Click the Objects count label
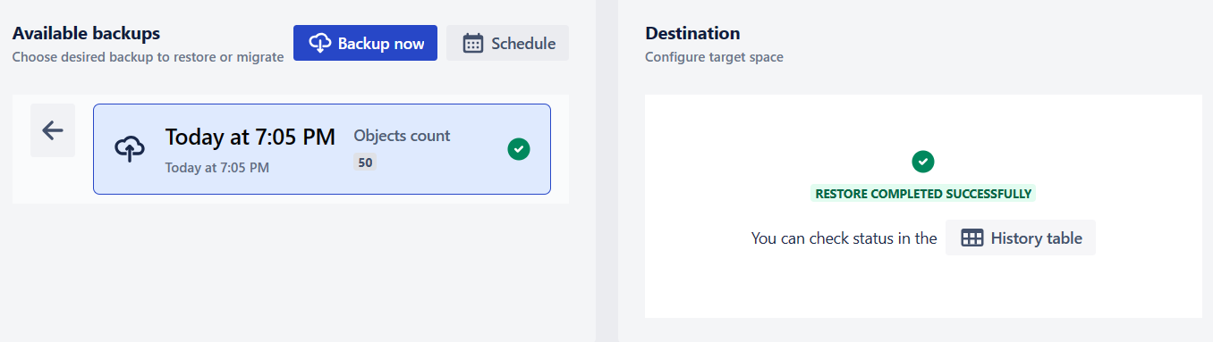This screenshot has width=1213, height=342. click(403, 136)
